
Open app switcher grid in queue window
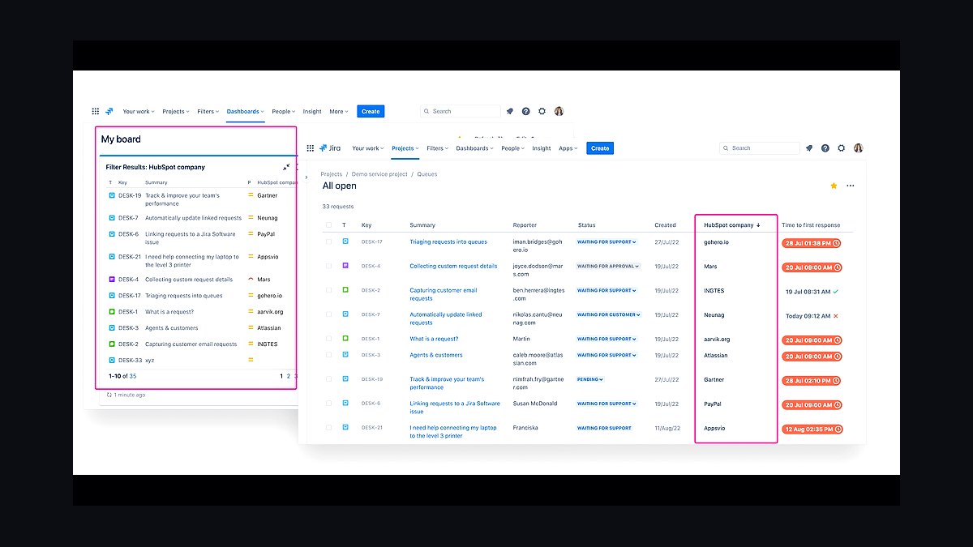click(311, 148)
